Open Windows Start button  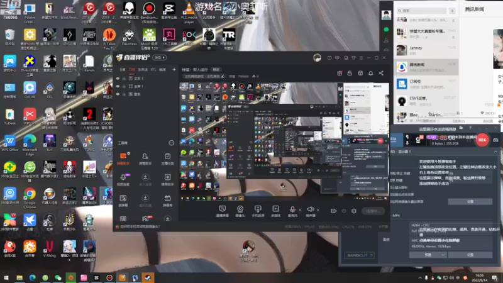click(x=6, y=278)
